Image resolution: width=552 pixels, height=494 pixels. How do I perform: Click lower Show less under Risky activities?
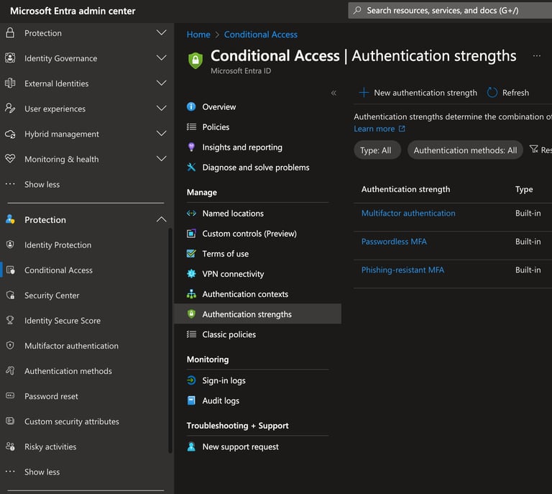(x=42, y=472)
